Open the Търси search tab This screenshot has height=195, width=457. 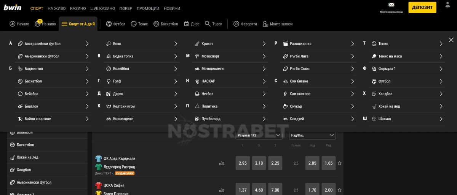tap(213, 24)
